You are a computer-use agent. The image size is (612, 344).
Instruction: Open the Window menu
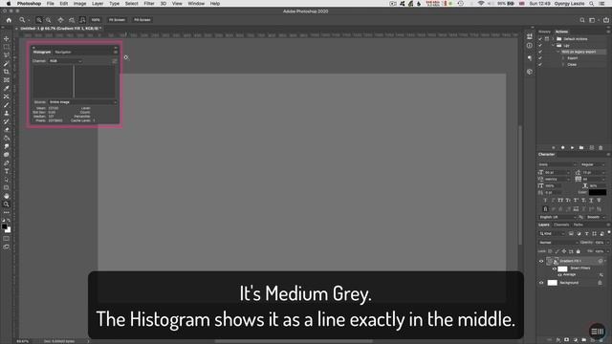196,4
